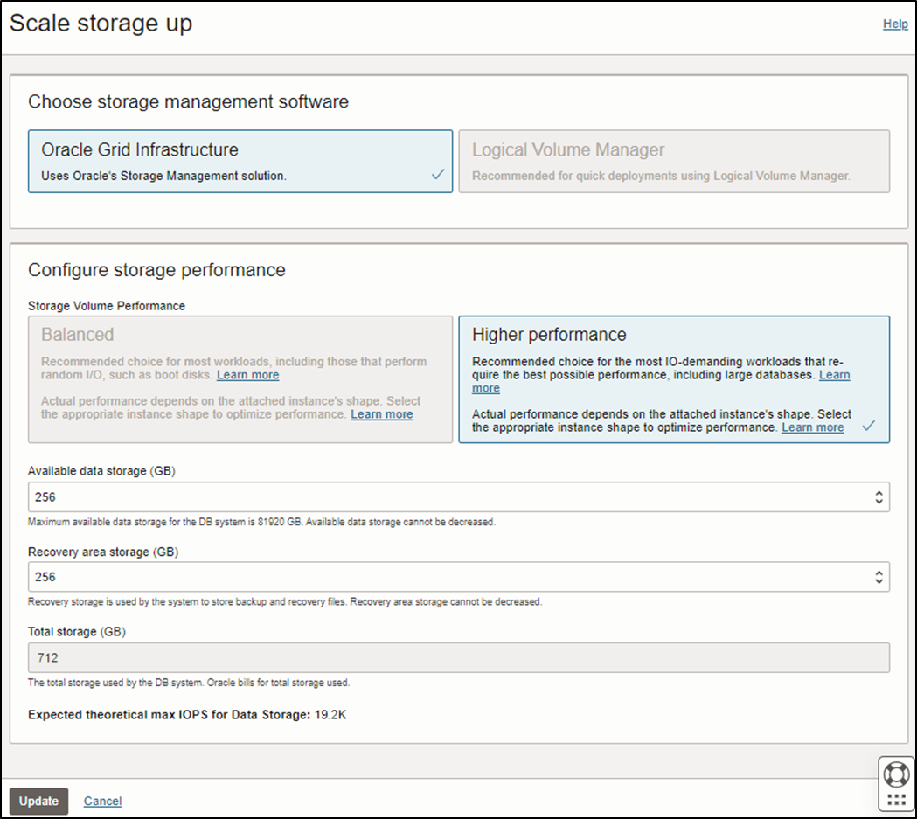Click the Oracle bills for total storage note

tap(189, 682)
